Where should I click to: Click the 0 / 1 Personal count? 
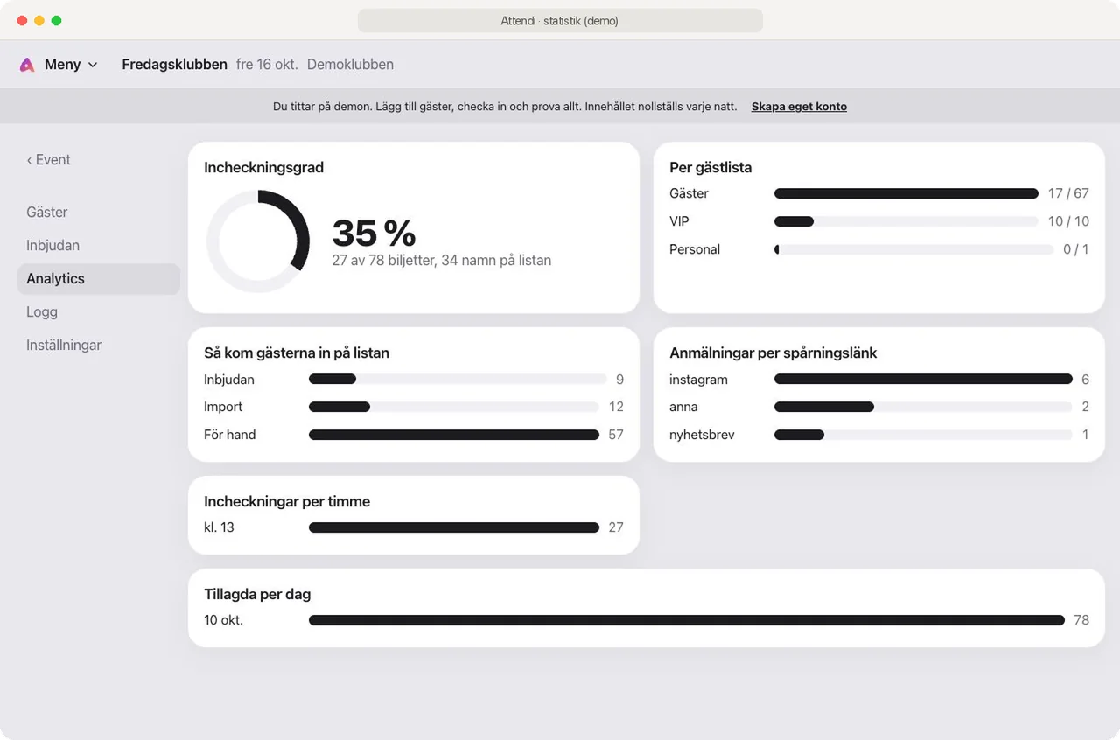1075,249
